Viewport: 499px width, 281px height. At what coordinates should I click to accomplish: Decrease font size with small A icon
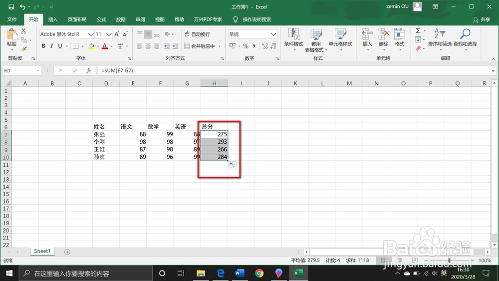(125, 34)
